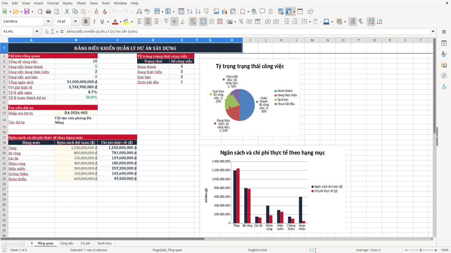Click the formula input line
The image size is (451, 253).
247,31
